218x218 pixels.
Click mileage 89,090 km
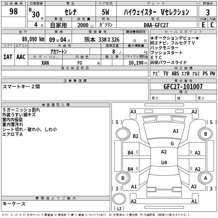33,39
